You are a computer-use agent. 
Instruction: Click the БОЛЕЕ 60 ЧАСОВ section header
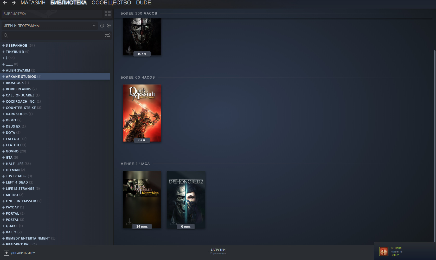[138, 78]
